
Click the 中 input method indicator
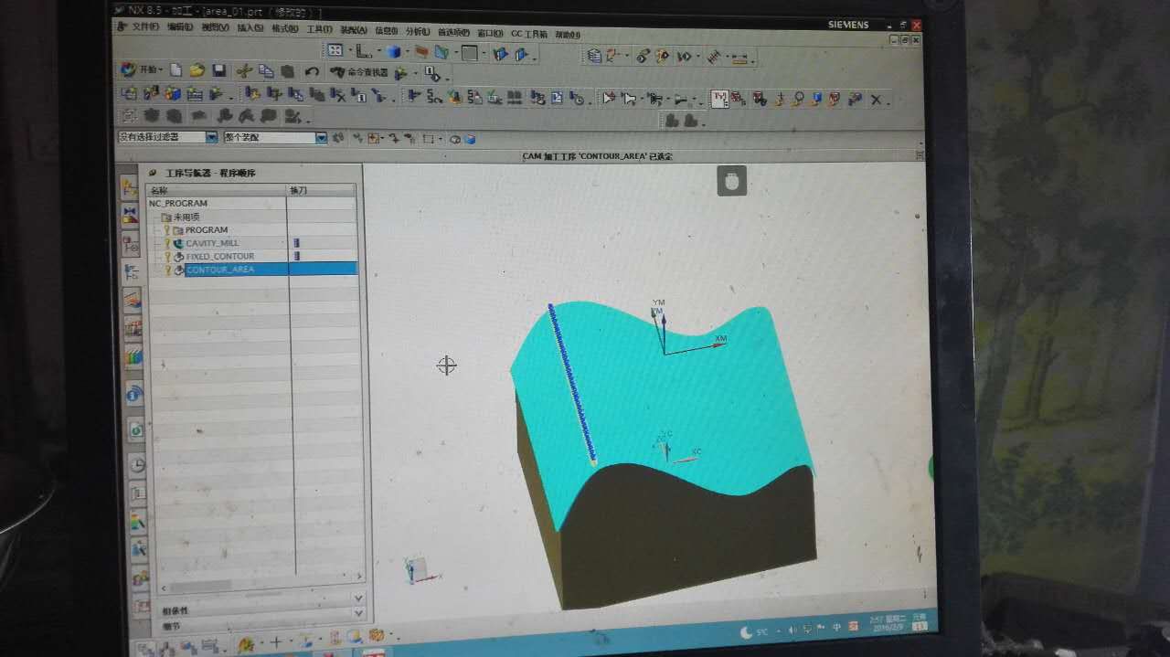[837, 629]
